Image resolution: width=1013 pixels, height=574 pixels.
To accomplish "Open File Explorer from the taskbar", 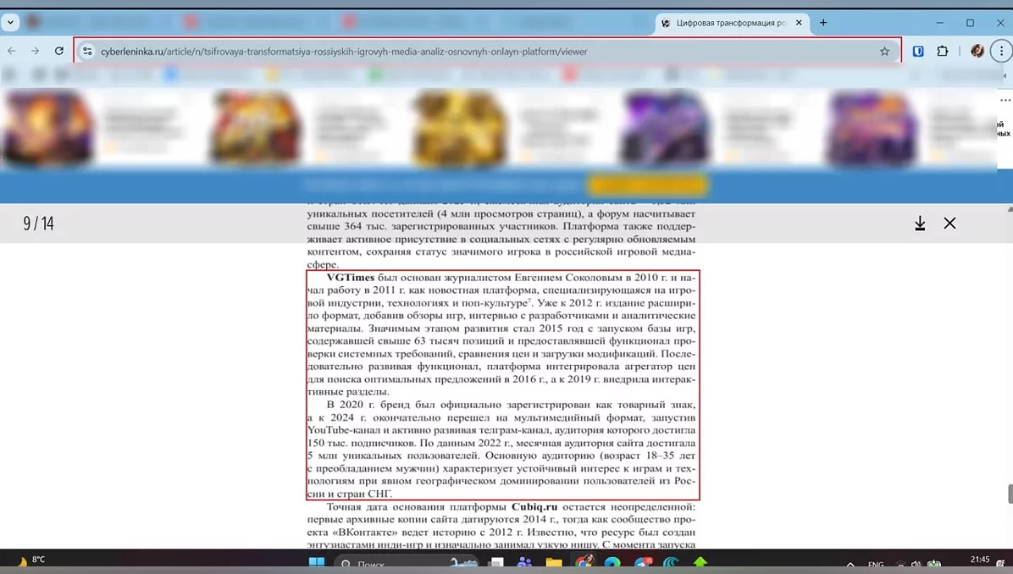I will coord(554,562).
